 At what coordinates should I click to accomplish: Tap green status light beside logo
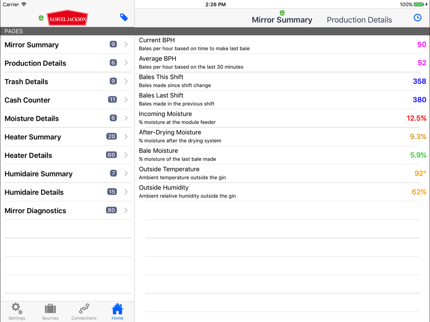pos(41,18)
